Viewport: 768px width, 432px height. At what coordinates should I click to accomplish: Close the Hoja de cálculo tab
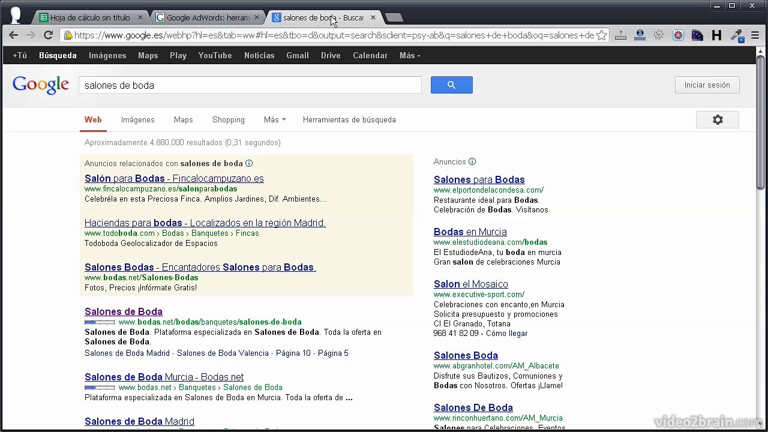140,17
